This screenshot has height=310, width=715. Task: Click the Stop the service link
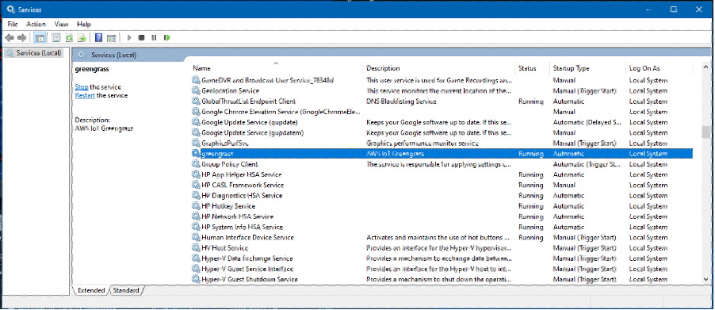(82, 86)
